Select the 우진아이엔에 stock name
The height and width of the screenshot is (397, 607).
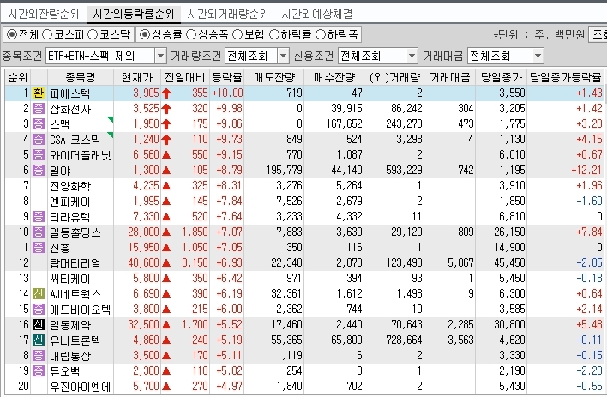80,387
